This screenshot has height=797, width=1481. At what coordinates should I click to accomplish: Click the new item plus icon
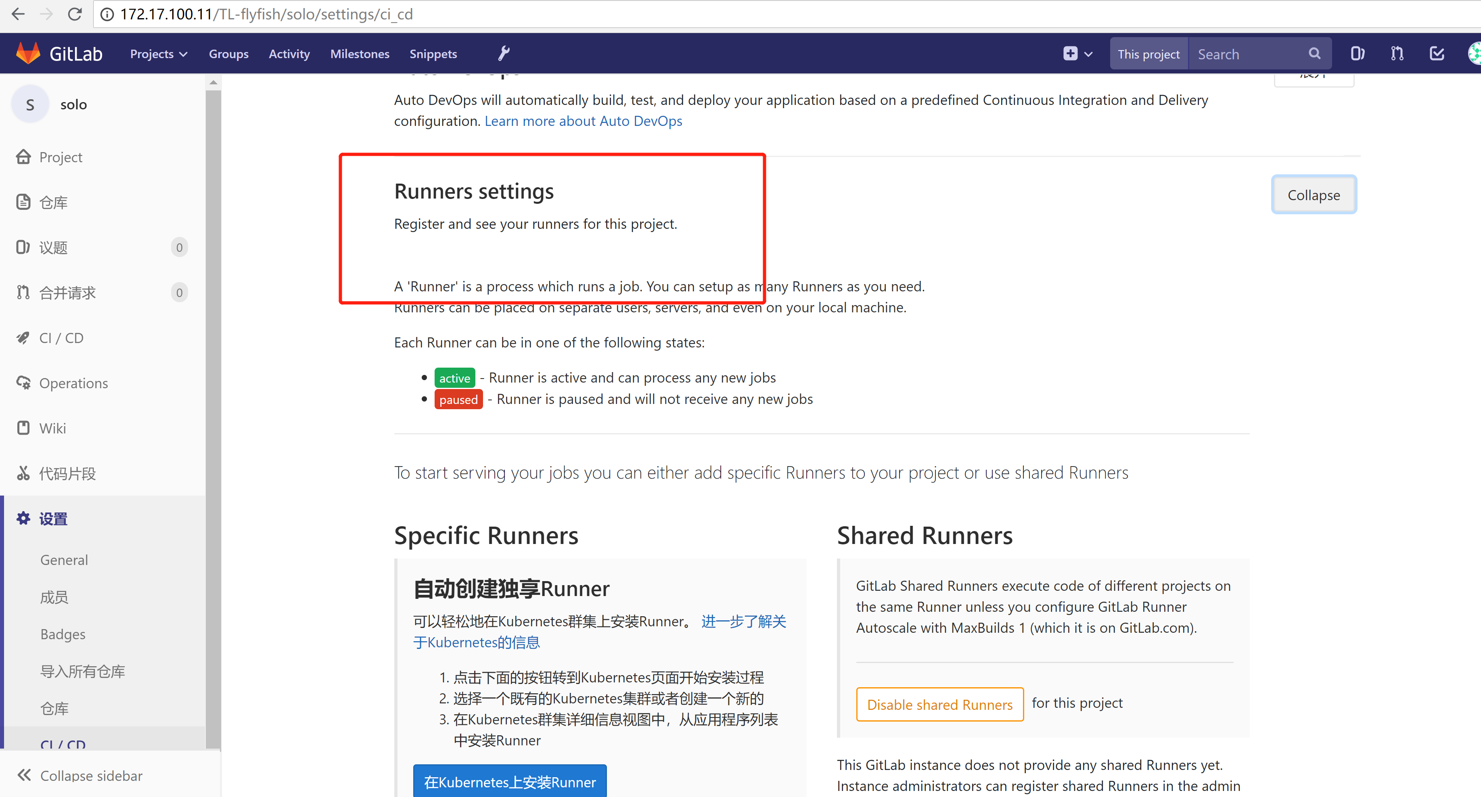1070,54
